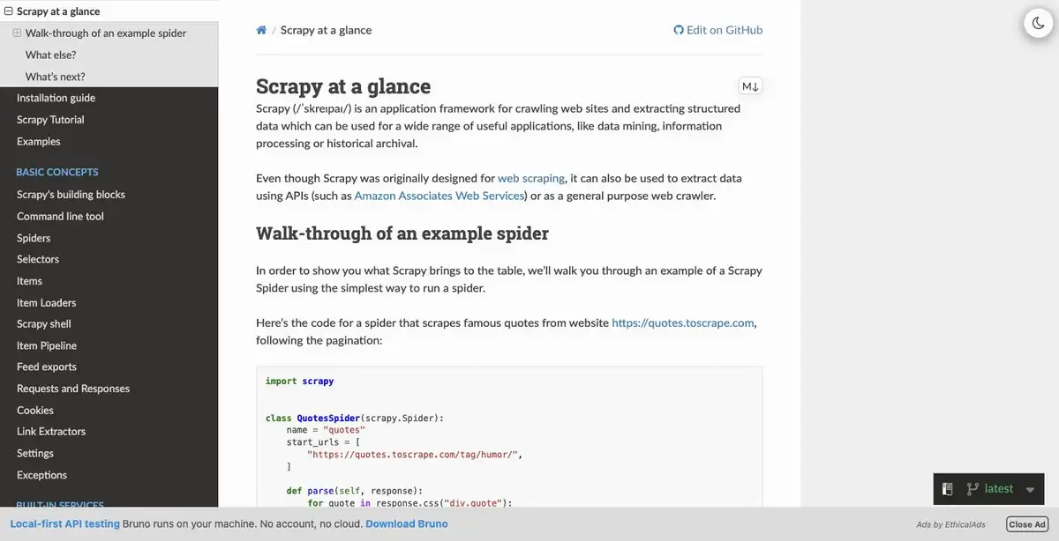Open the Cookies sidebar entry

[35, 410]
